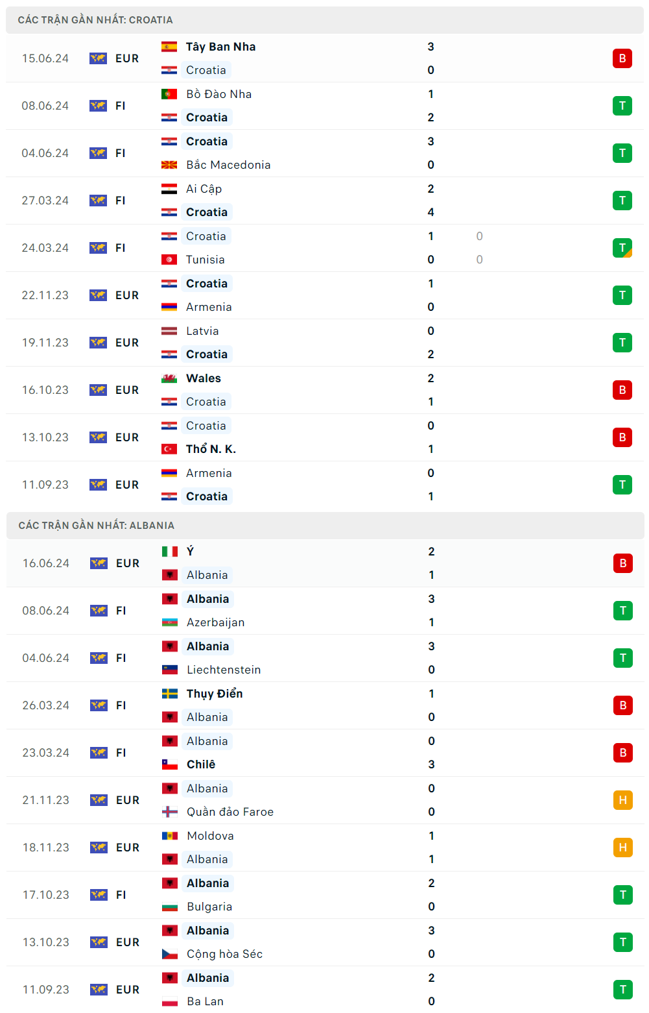Click the Italy flag icon
This screenshot has width=649, height=1013.
(170, 552)
